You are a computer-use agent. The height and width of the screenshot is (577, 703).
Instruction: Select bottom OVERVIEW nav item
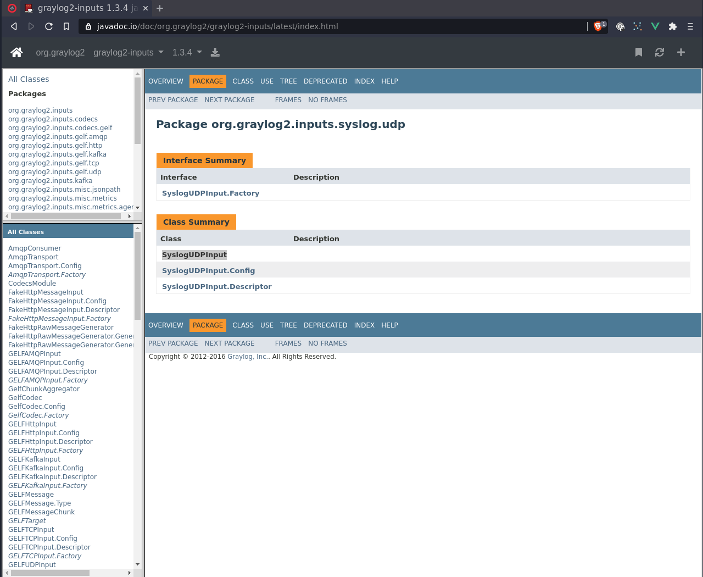point(166,325)
